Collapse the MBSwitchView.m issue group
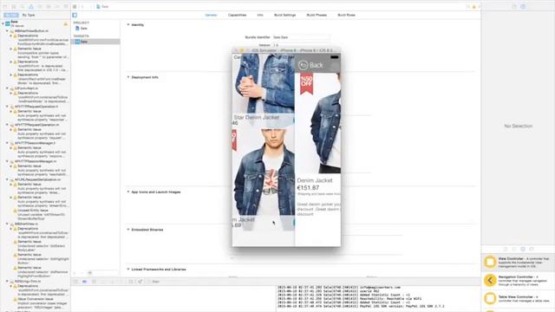The height and width of the screenshot is (312, 555). [7, 224]
